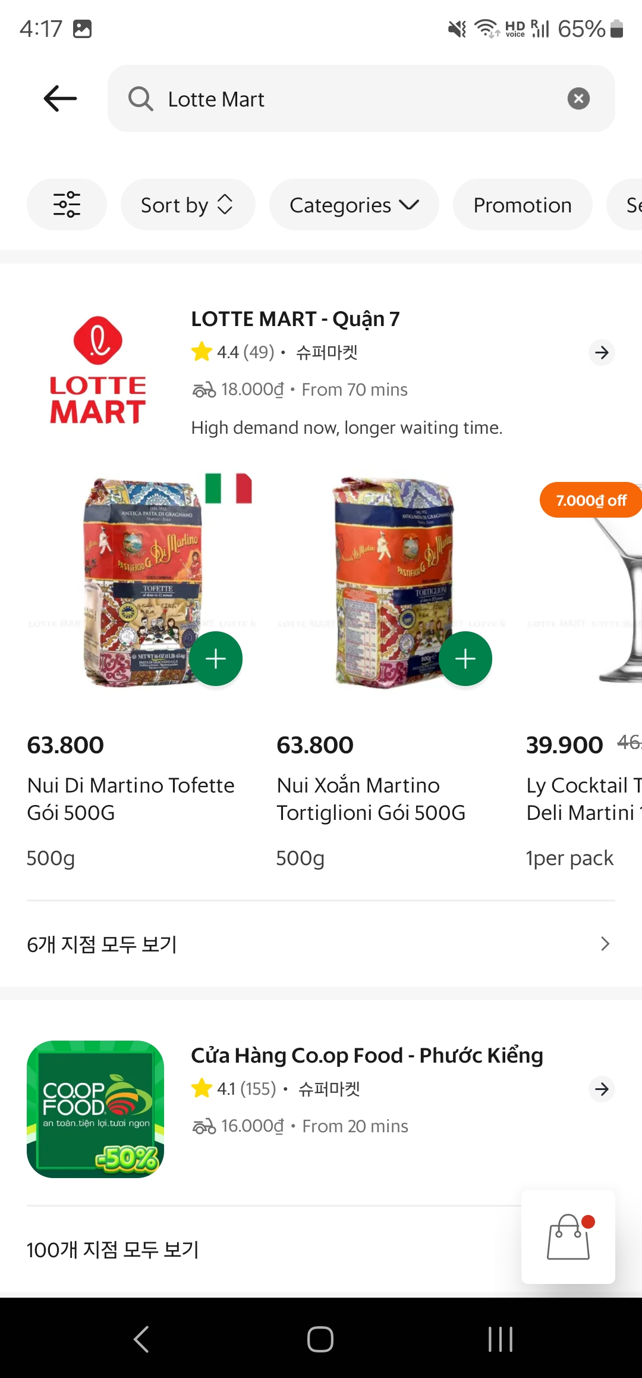This screenshot has height=1378, width=642.
Task: Open LOTTE MART Quận 7 store arrow
Action: [602, 352]
